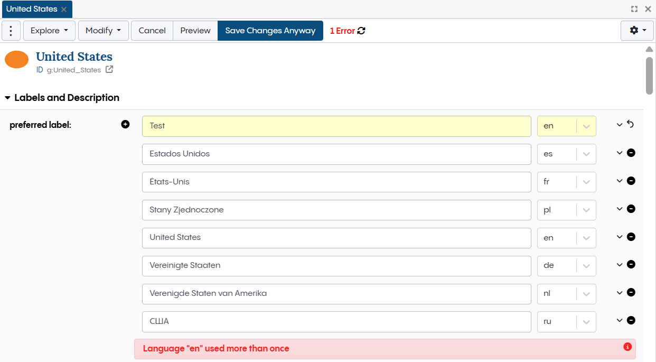Undo the Test label change
Viewport: 656px width, 362px height.
pyautogui.click(x=631, y=124)
